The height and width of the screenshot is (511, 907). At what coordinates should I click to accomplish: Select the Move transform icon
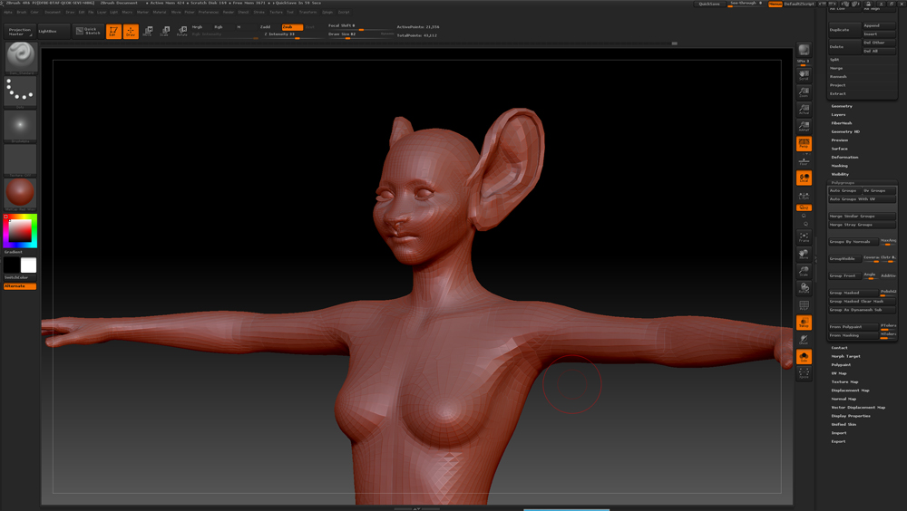148,32
